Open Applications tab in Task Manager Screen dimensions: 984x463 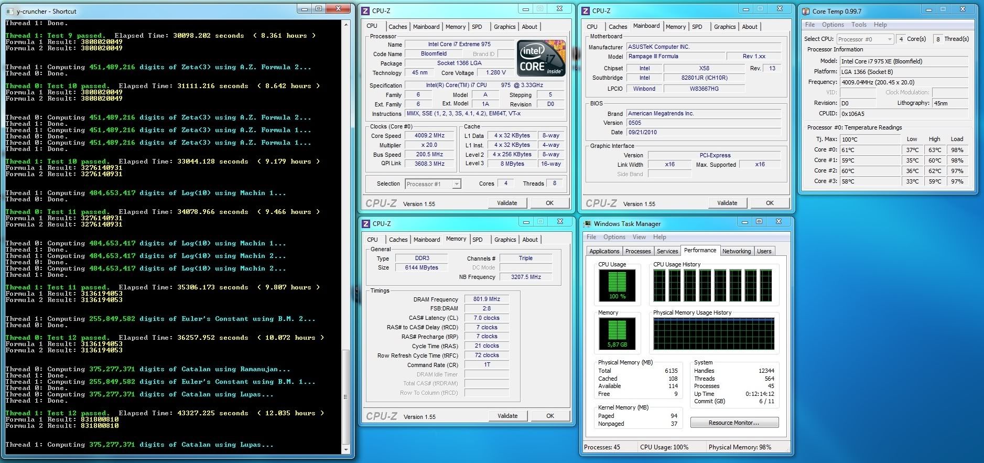pos(604,251)
